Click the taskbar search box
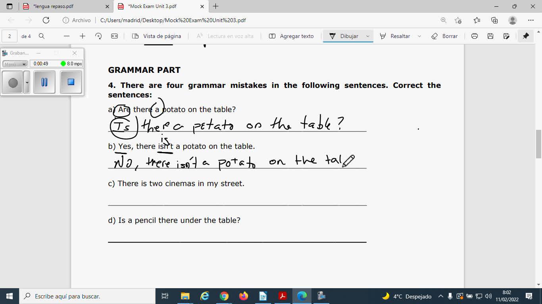 [87, 296]
